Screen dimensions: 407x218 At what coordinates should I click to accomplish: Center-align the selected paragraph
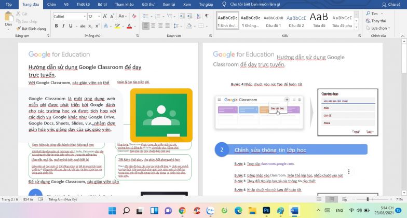pyautogui.click(x=154, y=25)
